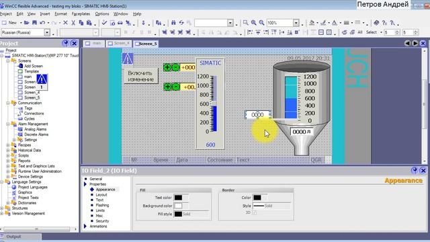Viewport: 430px width, 242px height.
Task: Click the New toolbar button
Action: pos(9,23)
